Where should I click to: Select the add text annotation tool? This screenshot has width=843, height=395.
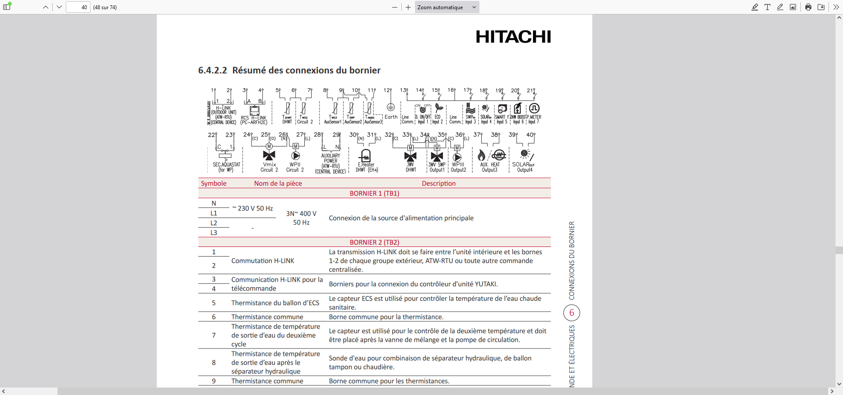pos(767,7)
